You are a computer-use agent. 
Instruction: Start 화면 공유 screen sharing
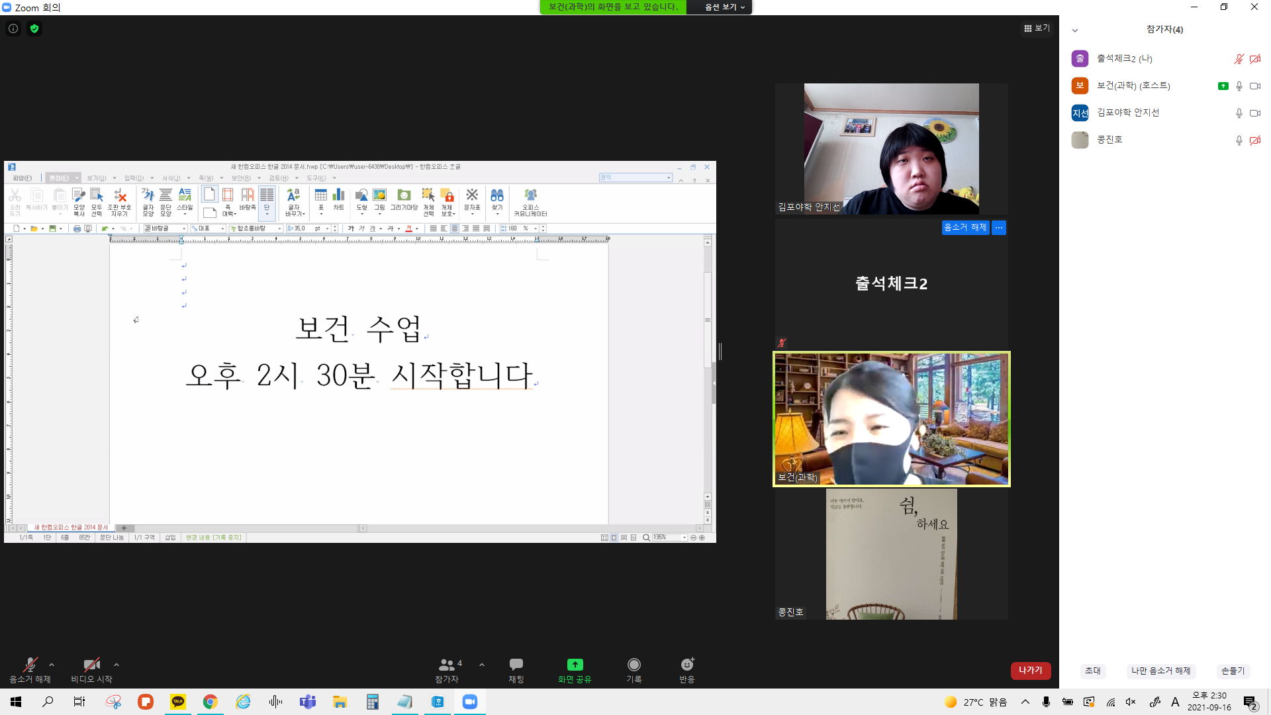pyautogui.click(x=575, y=670)
